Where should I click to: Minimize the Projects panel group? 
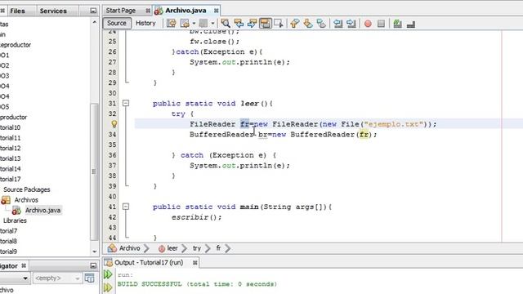coord(93,11)
